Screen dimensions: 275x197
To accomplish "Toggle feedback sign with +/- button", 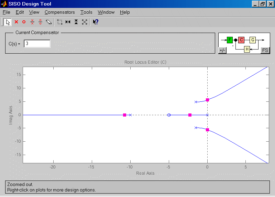I will (x=222, y=51).
